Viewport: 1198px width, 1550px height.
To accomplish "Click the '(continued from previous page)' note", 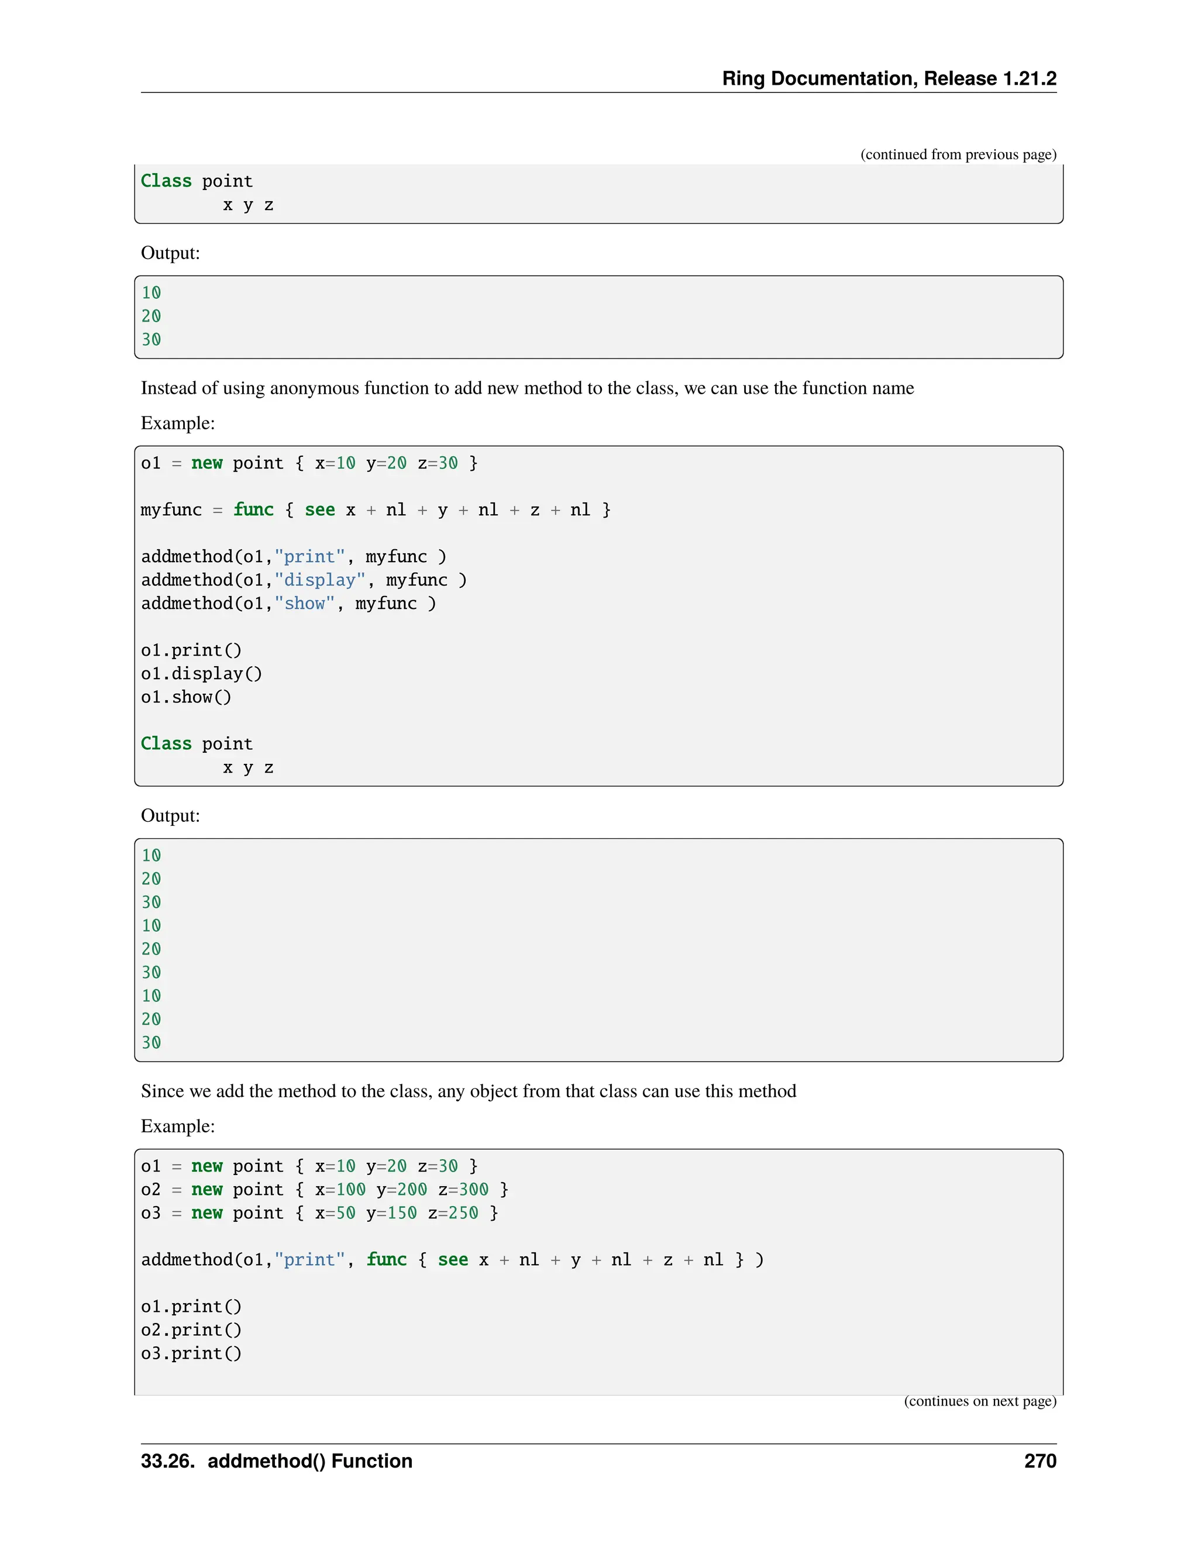I will point(958,154).
